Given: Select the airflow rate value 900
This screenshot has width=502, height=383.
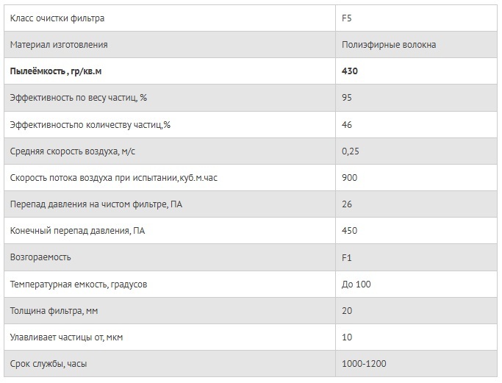Looking at the screenshot, I should coord(350,178).
